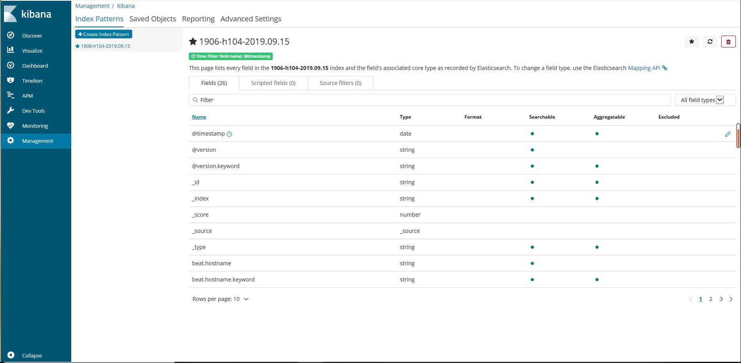This screenshot has width=741, height=363.
Task: Go to next page arrow
Action: tap(731, 299)
